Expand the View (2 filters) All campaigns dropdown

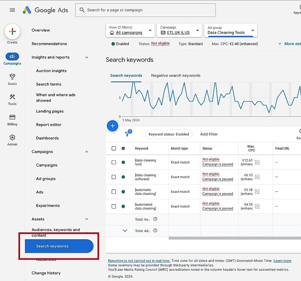(130, 30)
